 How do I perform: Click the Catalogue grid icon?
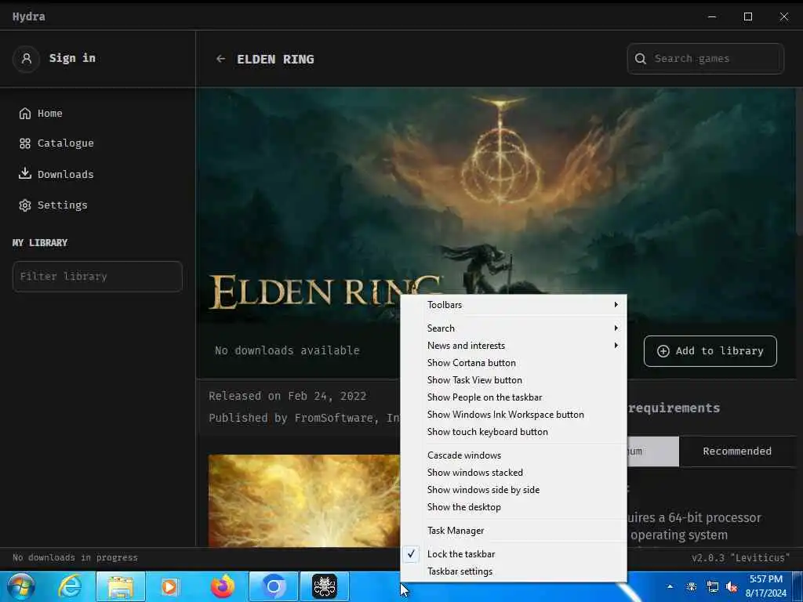(24, 143)
